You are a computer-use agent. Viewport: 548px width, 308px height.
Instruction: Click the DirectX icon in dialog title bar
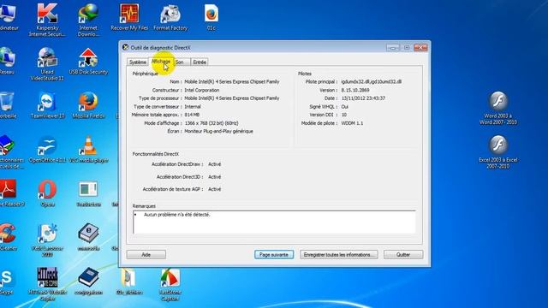coord(126,47)
